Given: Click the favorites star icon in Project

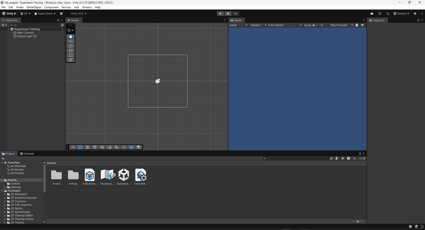Looking at the screenshot, I should pos(354,158).
